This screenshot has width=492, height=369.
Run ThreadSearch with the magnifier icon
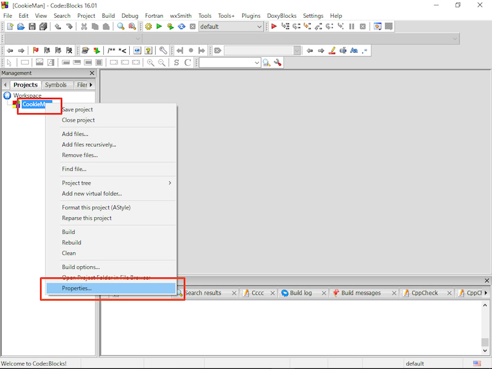(267, 63)
